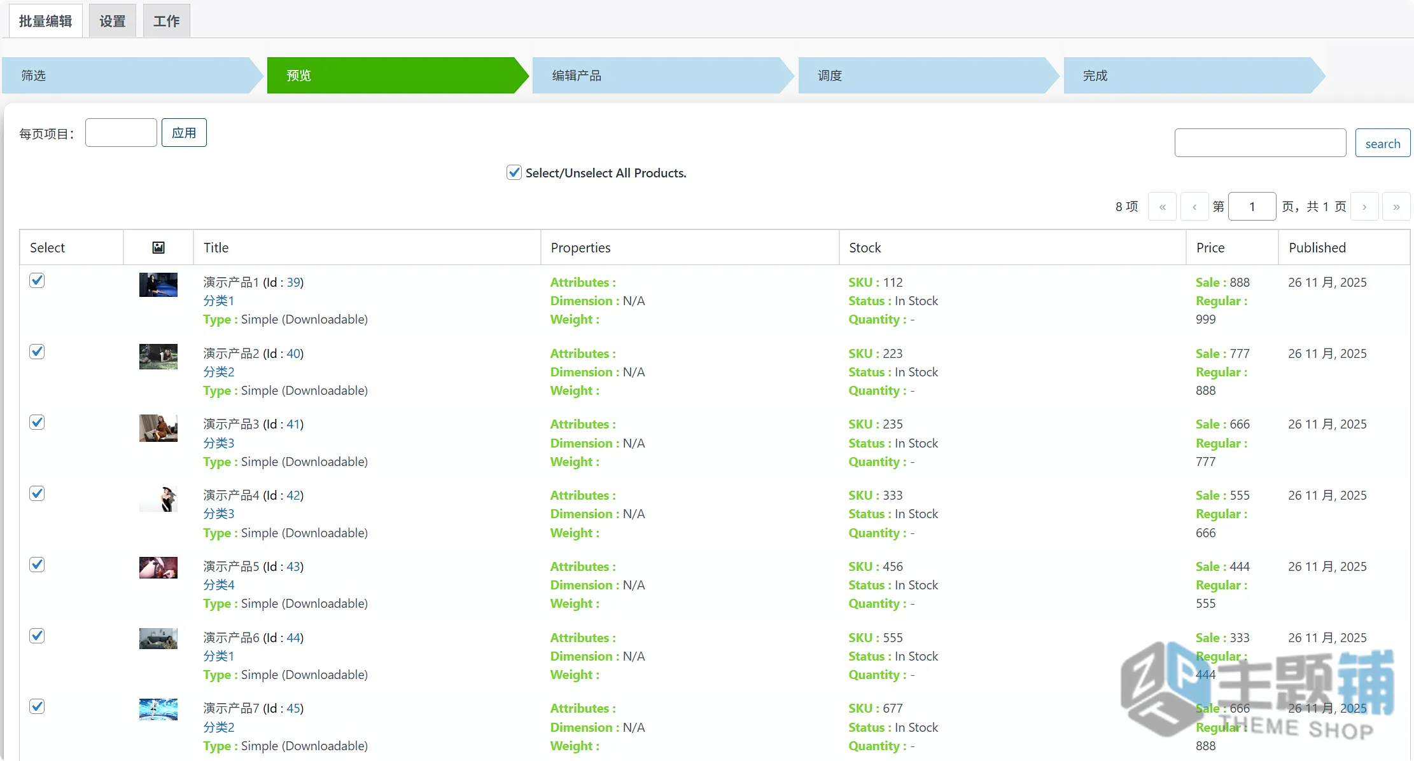Open 分类1 link under 演示产品1

[219, 301]
